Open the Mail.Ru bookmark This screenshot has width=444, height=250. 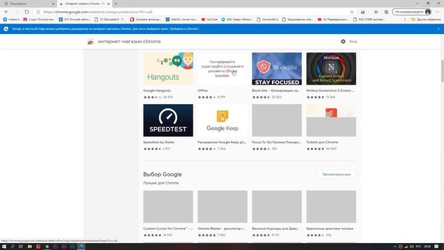[182, 19]
